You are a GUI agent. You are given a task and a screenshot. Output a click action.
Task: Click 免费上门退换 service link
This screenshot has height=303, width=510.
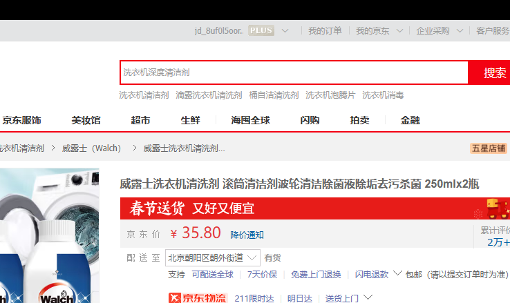(316, 275)
